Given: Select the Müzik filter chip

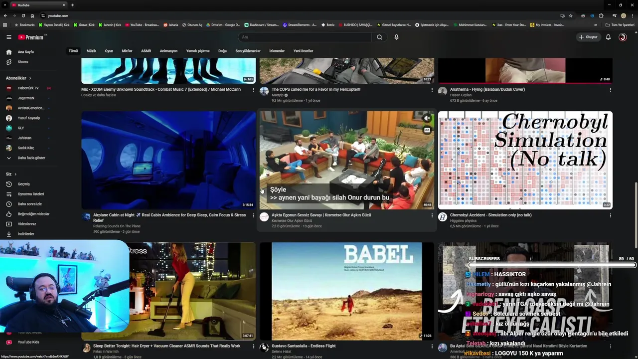Looking at the screenshot, I should coord(91,51).
